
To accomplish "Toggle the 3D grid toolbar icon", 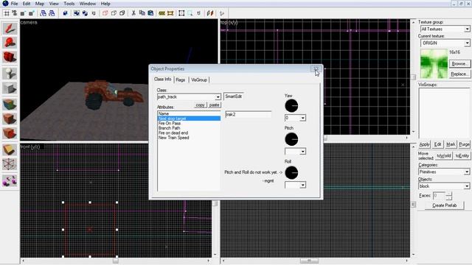I will pos(15,13).
